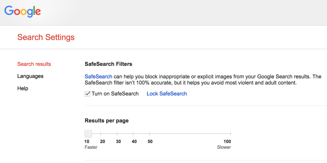The image size is (327, 163).
Task: Set results per page slider to 100
Action: 231,134
